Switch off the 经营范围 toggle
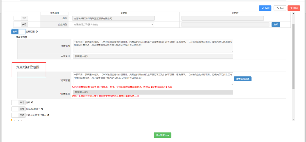The height and width of the screenshot is (142, 306). pyautogui.click(x=18, y=32)
